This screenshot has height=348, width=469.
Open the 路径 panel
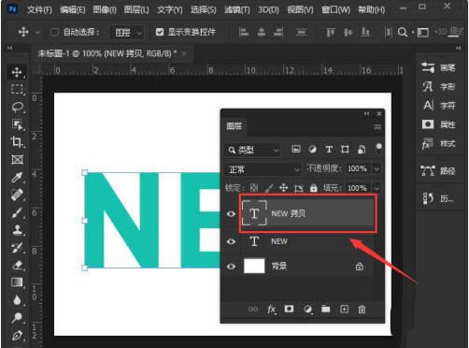438,170
